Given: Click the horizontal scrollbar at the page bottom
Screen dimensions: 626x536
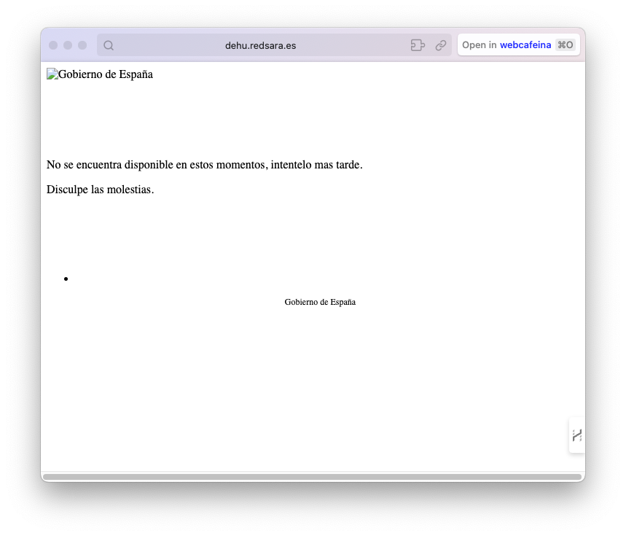Looking at the screenshot, I should pyautogui.click(x=313, y=475).
